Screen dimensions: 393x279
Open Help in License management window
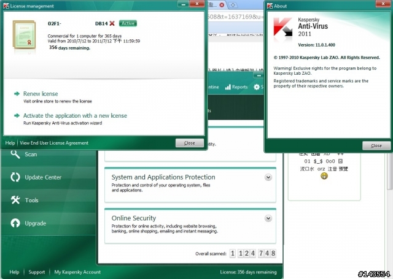coord(10,143)
